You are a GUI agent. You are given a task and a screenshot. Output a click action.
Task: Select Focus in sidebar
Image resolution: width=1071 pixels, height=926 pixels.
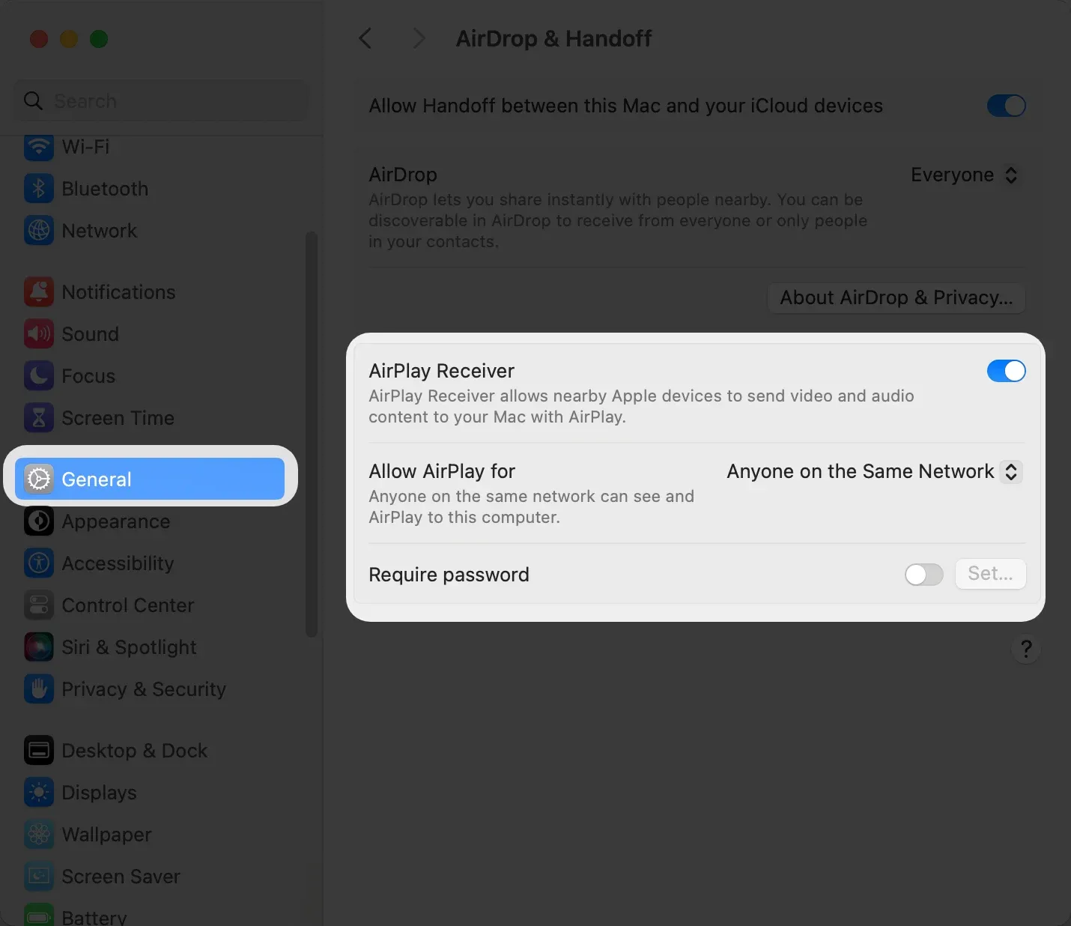88,376
